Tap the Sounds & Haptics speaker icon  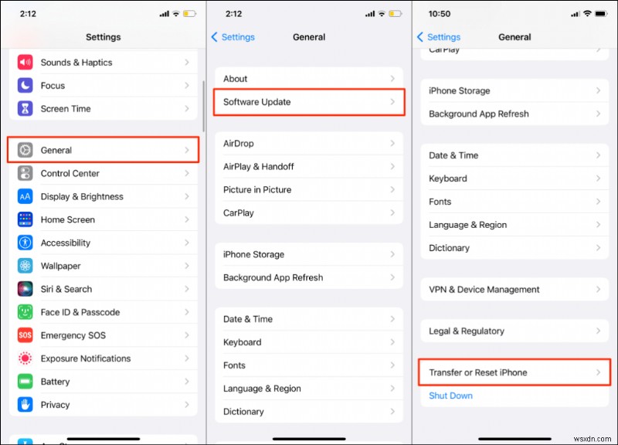tap(25, 63)
